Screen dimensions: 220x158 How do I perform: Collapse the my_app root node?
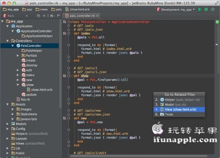pos(3,21)
